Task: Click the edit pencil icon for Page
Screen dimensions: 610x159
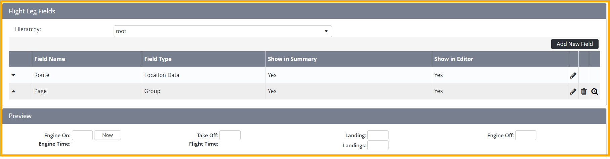Action: [573, 91]
